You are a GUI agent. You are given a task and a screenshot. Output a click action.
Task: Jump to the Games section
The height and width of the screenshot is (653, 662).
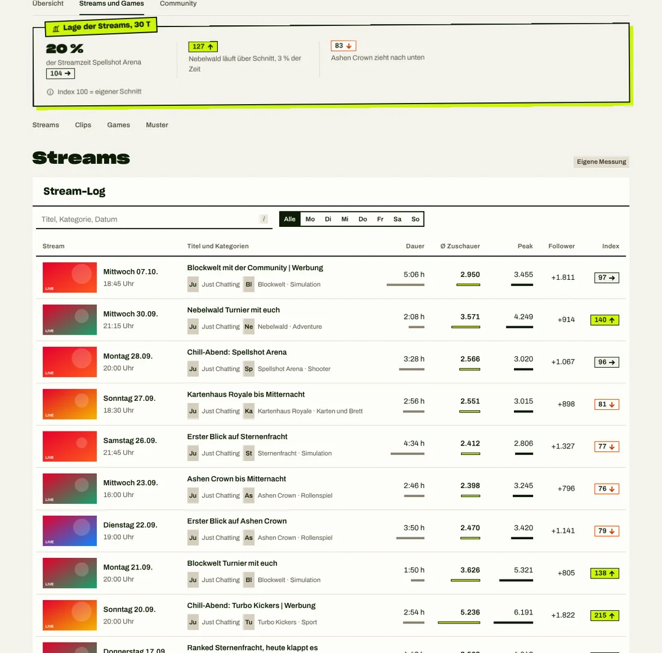tap(119, 125)
